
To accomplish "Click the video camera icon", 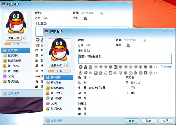I will point(136,73).
